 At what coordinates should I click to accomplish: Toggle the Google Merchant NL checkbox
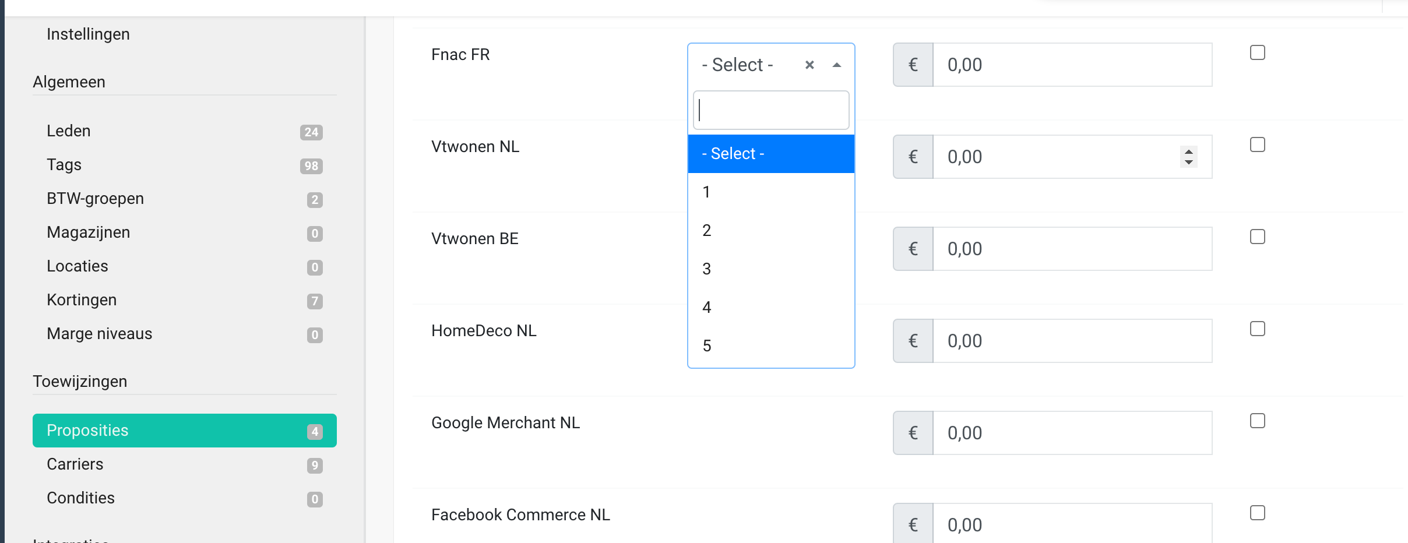1257,421
